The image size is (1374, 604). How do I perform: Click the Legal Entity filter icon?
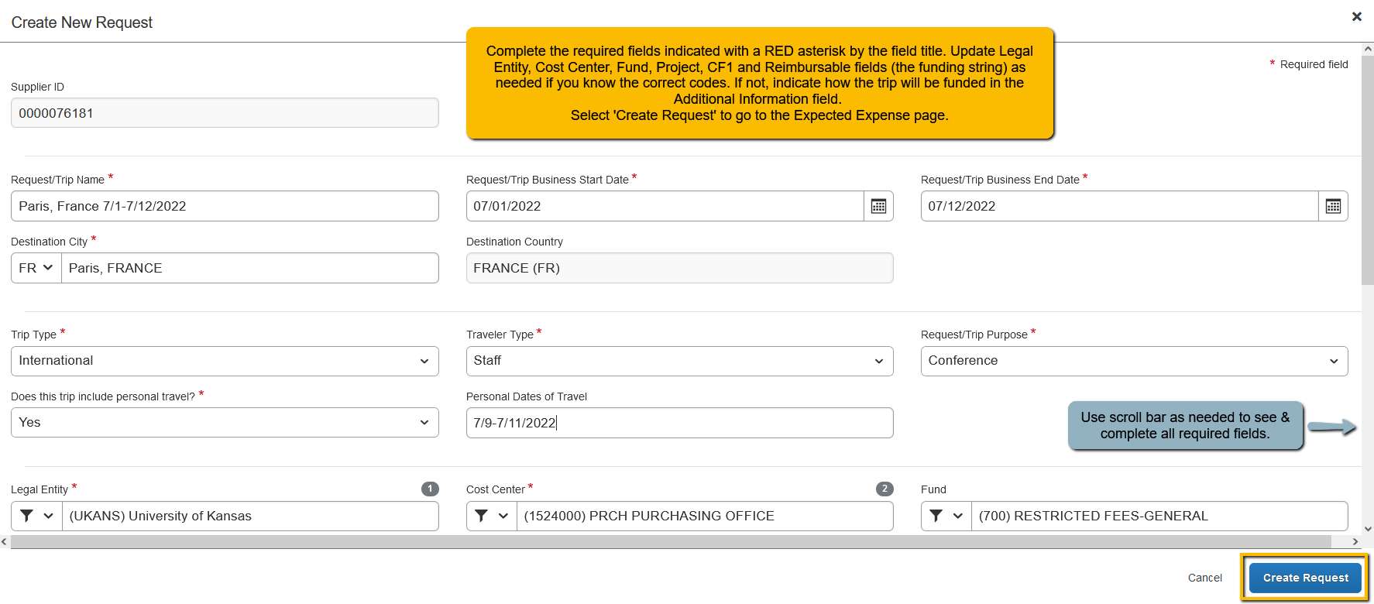click(26, 516)
